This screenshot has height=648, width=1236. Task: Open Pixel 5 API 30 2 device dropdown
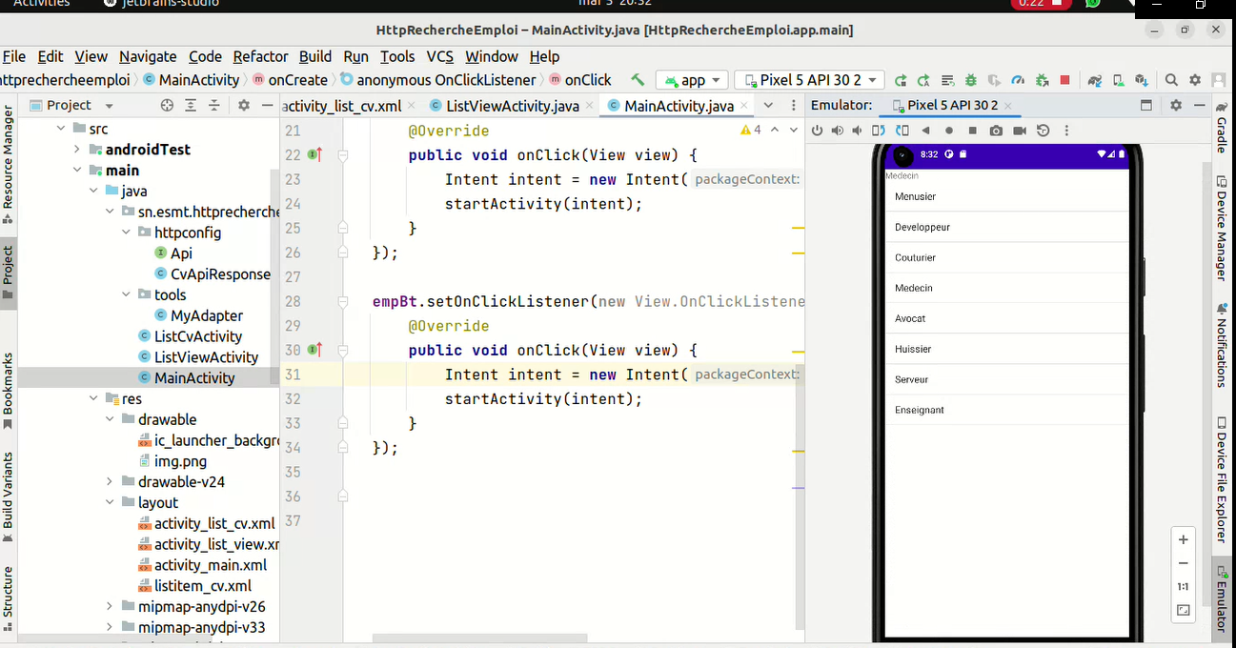point(810,80)
